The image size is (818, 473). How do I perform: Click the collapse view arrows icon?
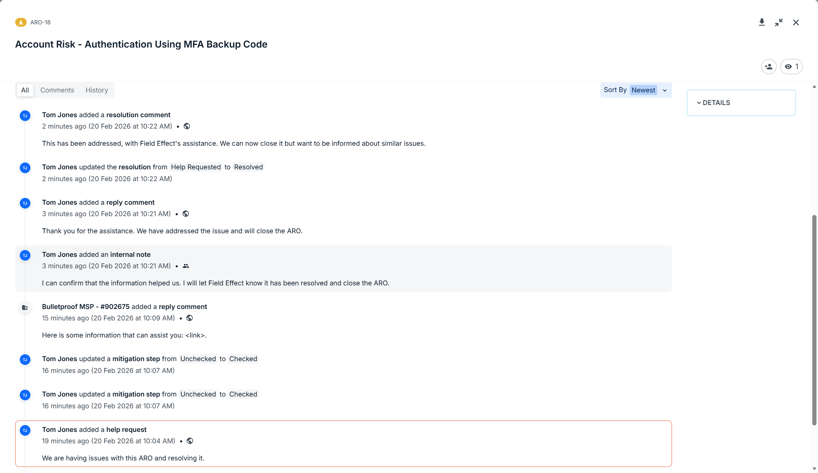pos(779,22)
